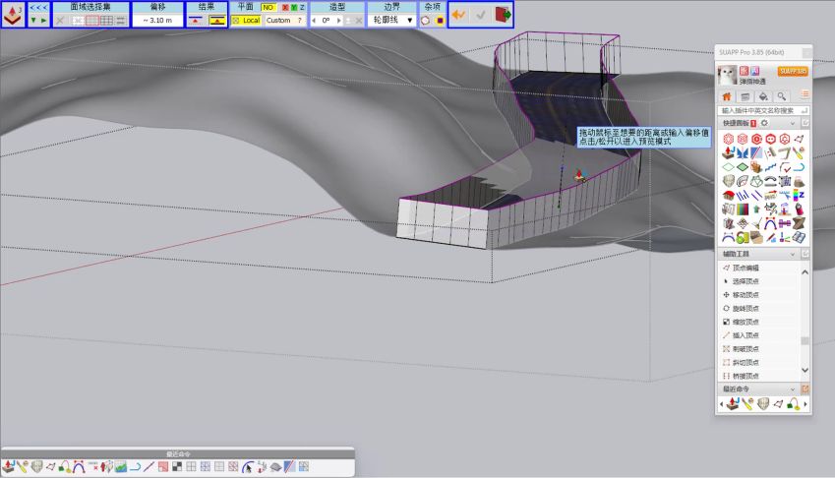Image resolution: width=835 pixels, height=478 pixels.
Task: Click the tools list scroll up arrow
Action: [805, 272]
